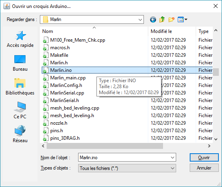Select the file name nozzle.h

59,123
